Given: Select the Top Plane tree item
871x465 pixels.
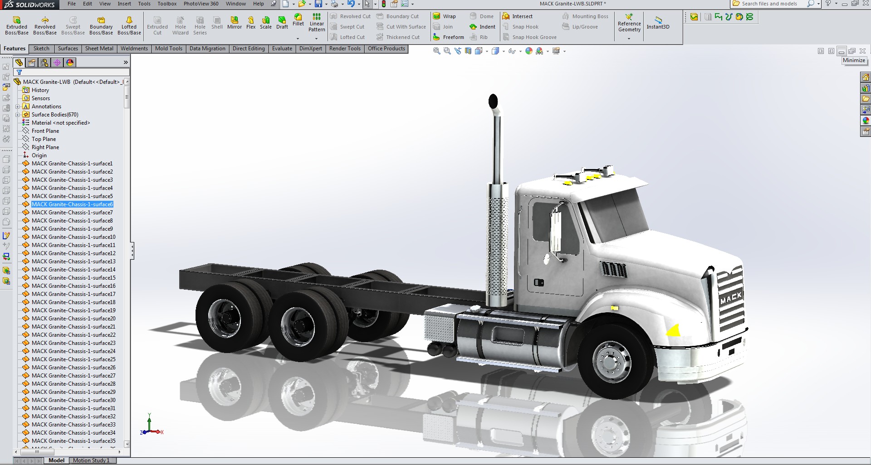Looking at the screenshot, I should coord(44,139).
